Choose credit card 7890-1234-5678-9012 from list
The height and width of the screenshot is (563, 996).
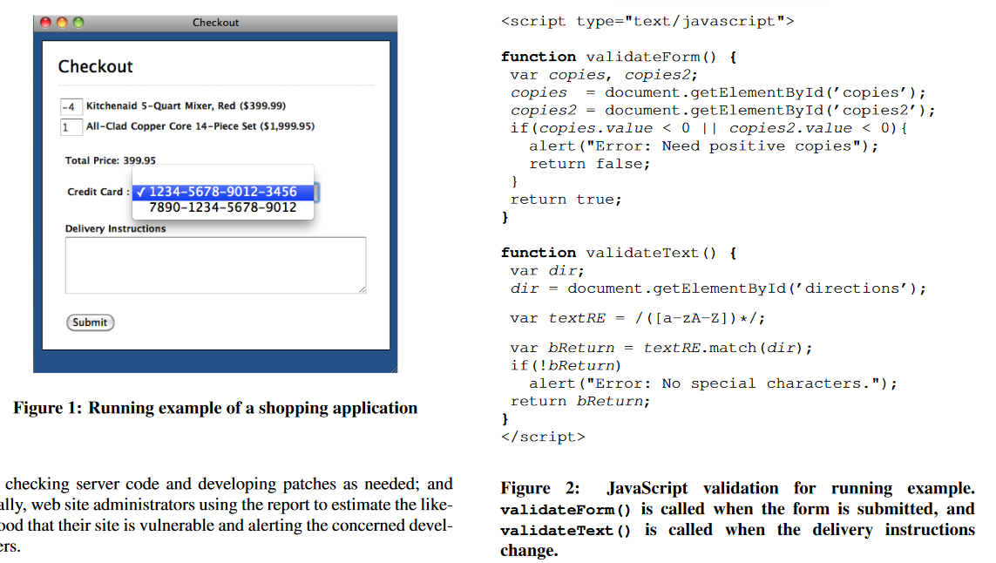click(x=222, y=208)
